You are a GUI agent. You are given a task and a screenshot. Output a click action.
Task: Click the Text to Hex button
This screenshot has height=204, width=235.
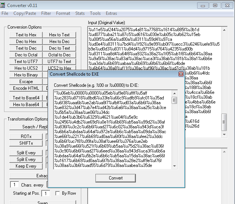click(26, 35)
